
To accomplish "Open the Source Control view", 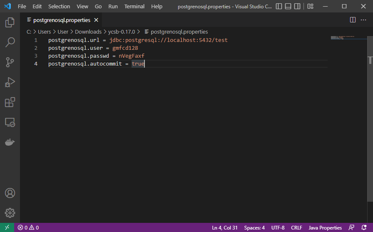I will coord(10,62).
